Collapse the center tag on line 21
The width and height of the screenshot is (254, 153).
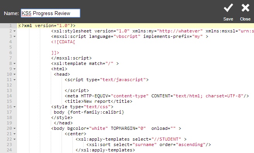coord(14,134)
